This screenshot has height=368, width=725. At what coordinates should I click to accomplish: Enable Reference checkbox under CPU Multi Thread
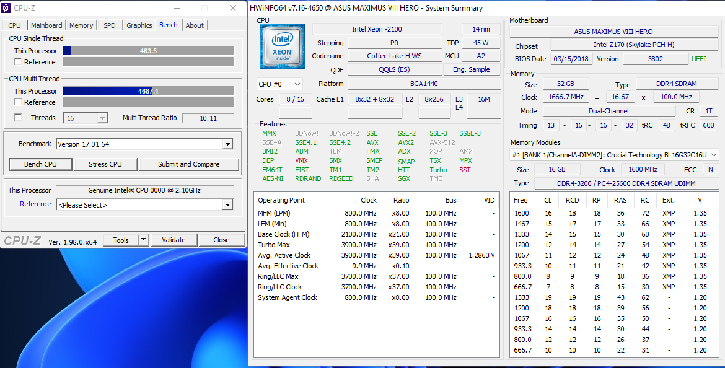click(x=18, y=102)
